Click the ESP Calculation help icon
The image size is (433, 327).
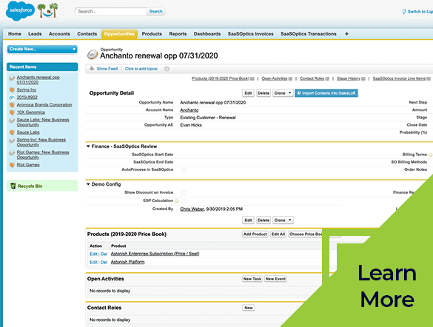point(176,200)
